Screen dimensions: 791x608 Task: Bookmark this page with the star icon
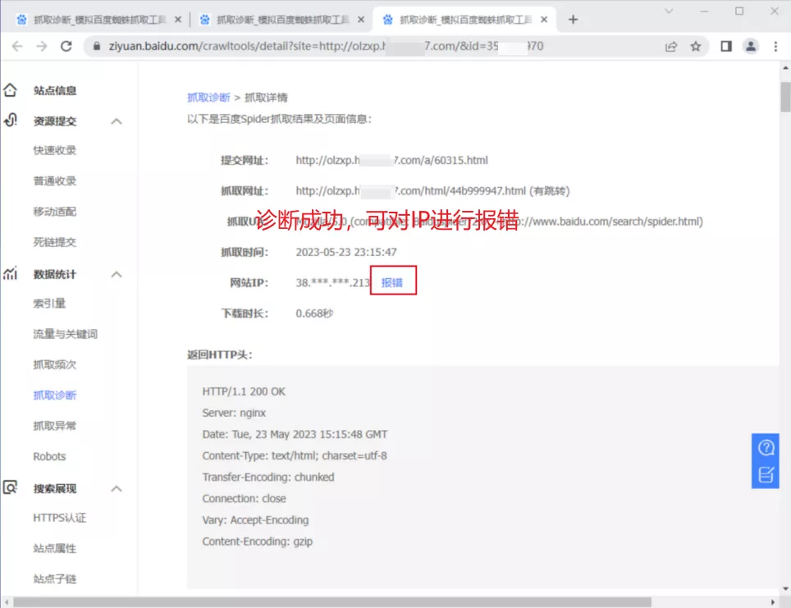696,47
